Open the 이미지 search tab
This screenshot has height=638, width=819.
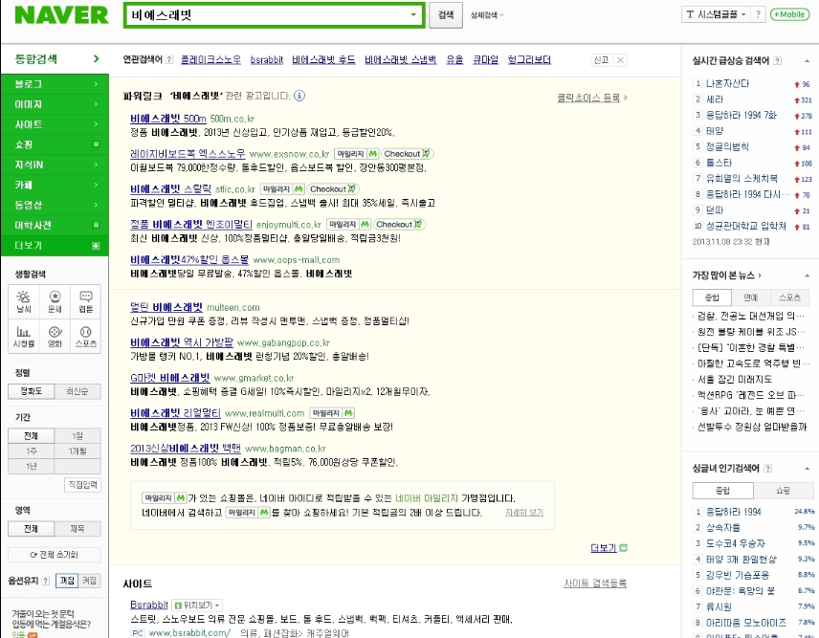[x=55, y=104]
